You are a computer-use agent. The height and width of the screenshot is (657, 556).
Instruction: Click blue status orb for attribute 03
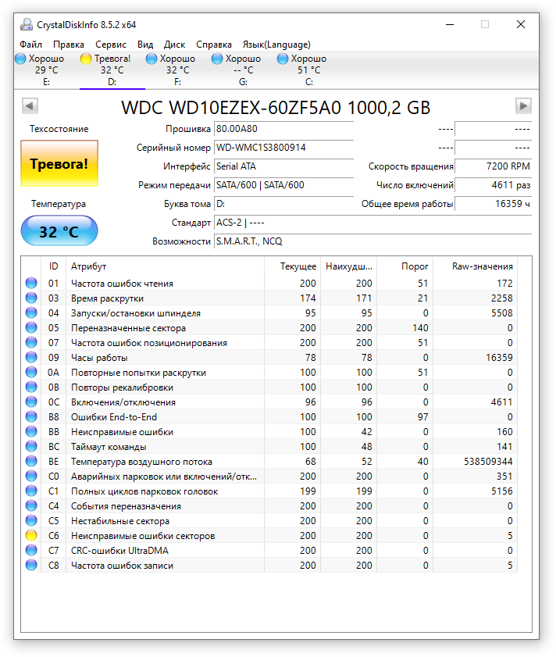pyautogui.click(x=31, y=298)
